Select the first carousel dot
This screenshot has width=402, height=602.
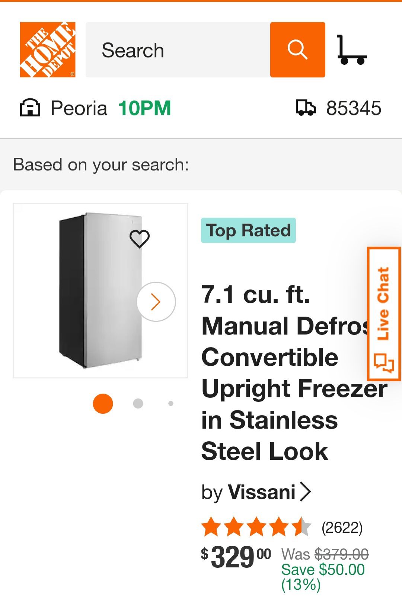click(103, 404)
